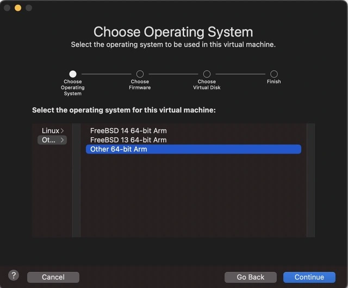Screen dimensions: 348x288
Task: Go Back to the previous step
Action: [x=251, y=277]
